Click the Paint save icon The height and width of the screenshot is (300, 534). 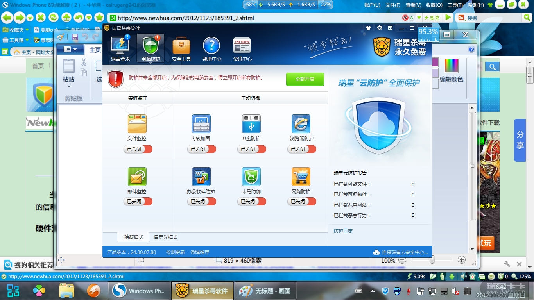pos(75,37)
